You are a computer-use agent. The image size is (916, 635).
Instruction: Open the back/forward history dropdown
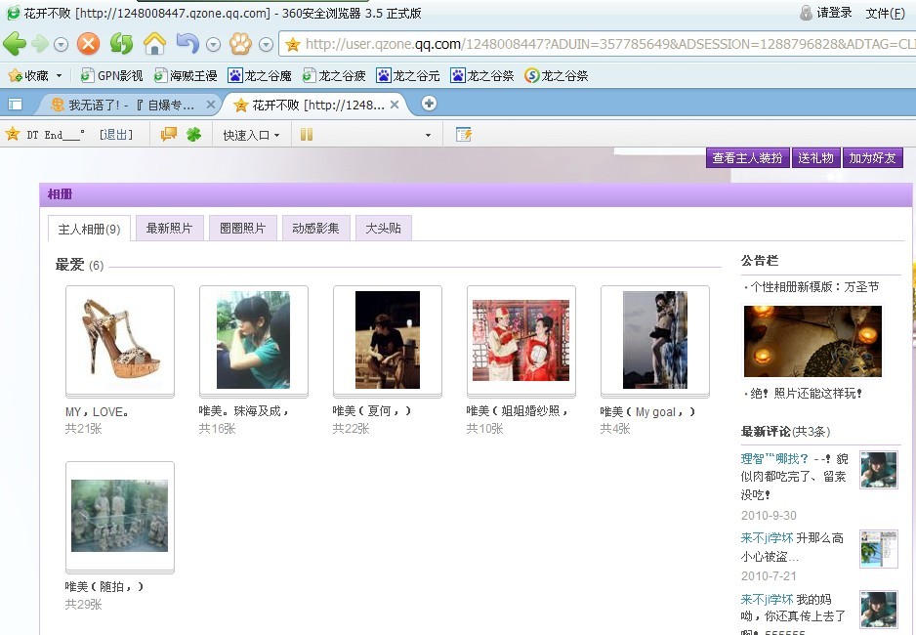pyautogui.click(x=61, y=44)
